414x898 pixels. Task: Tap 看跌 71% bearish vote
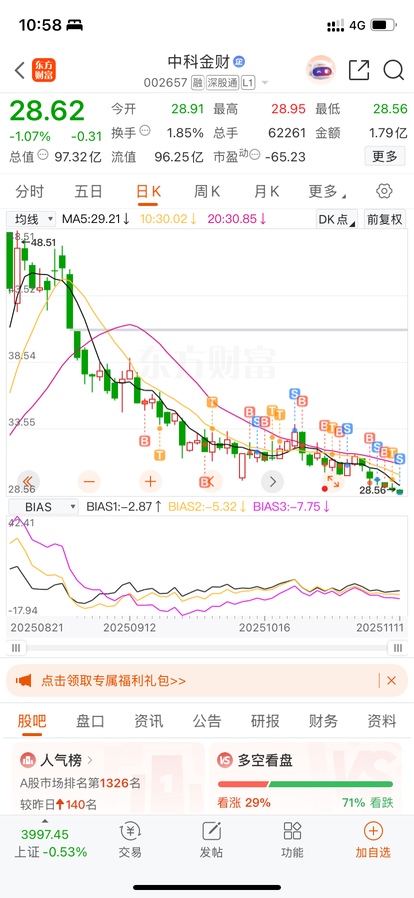[367, 803]
